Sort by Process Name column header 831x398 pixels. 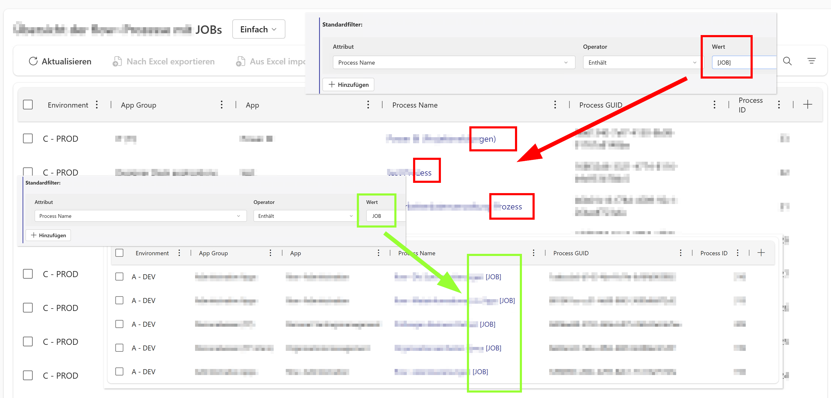[415, 105]
